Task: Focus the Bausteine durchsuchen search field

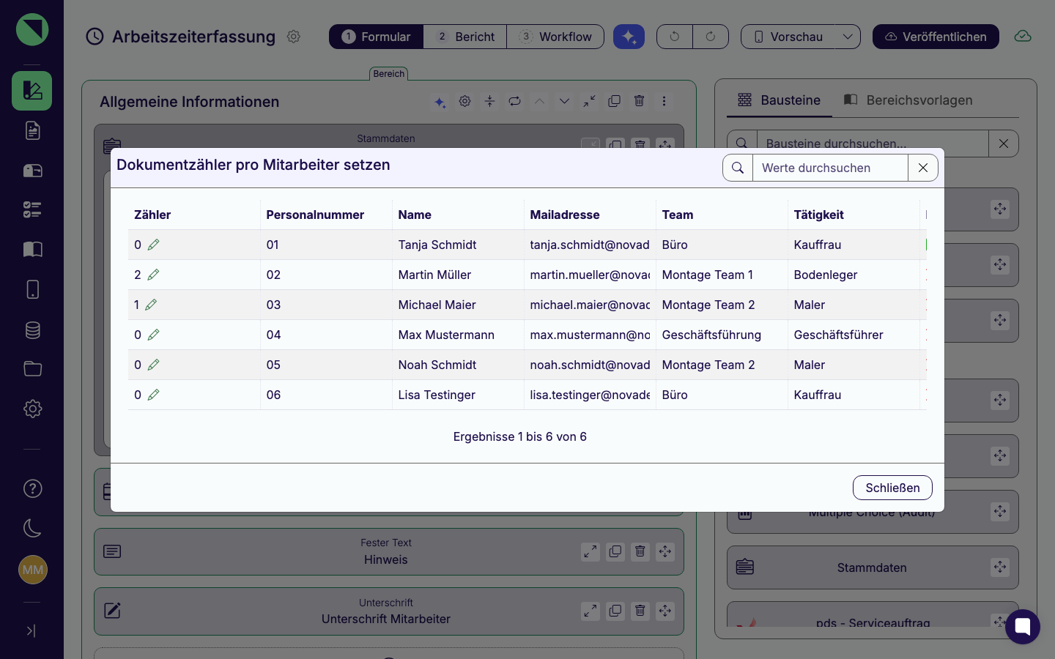Action: pyautogui.click(x=873, y=144)
